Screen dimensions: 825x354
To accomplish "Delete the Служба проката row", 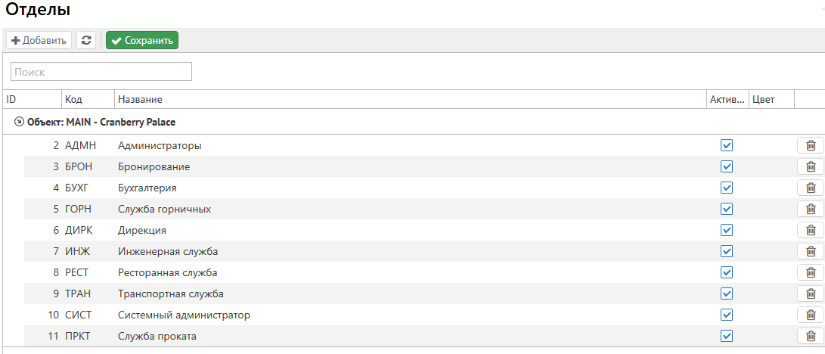I will pos(810,337).
